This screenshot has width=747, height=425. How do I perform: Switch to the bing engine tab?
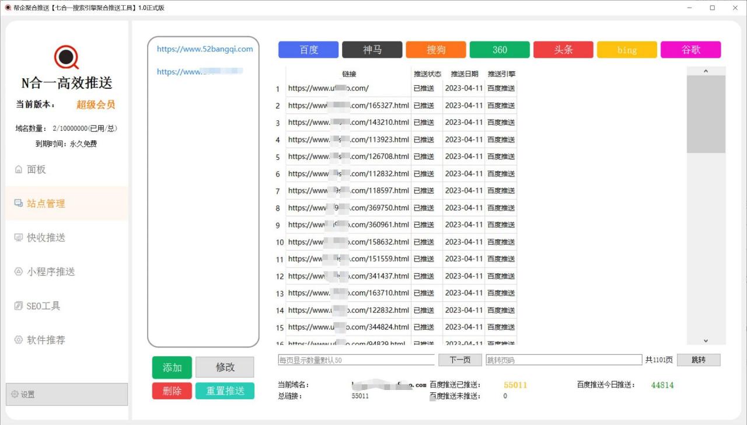627,50
